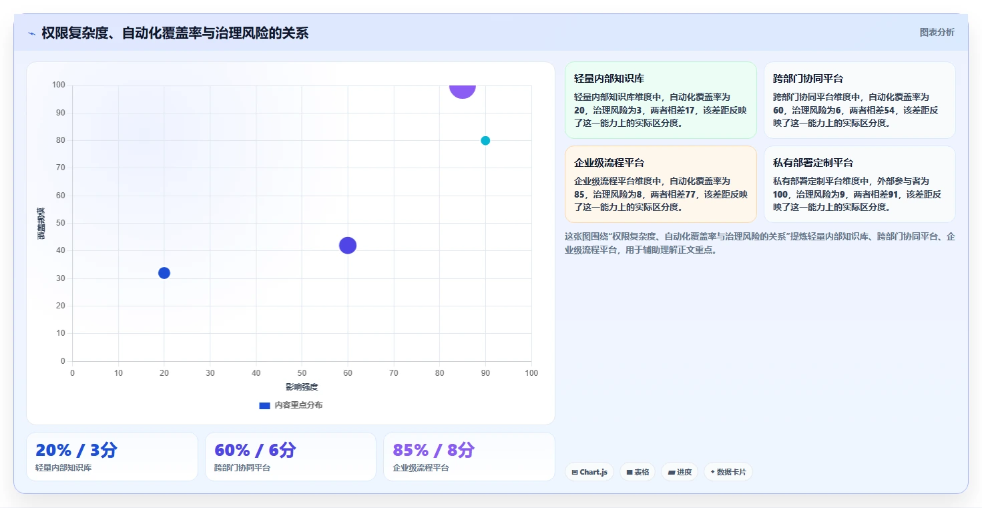982x508 pixels.
Task: Open the 企业级流程平台 info card
Action: click(661, 184)
